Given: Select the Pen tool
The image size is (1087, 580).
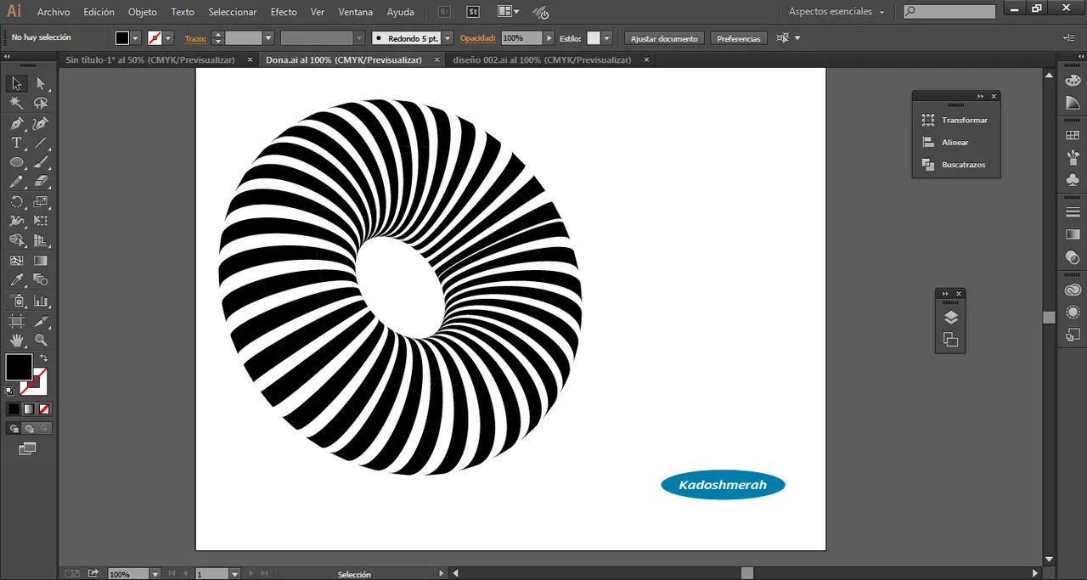Looking at the screenshot, I should click(x=16, y=123).
